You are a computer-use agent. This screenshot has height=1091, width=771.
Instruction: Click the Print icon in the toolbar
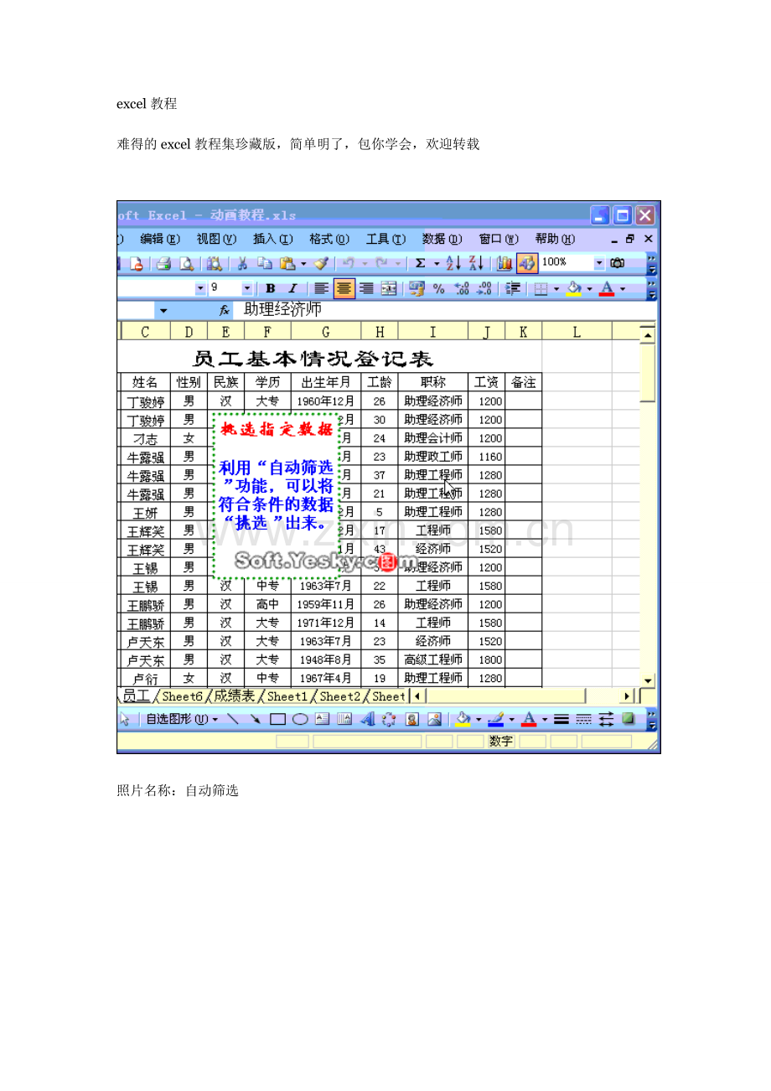[163, 263]
